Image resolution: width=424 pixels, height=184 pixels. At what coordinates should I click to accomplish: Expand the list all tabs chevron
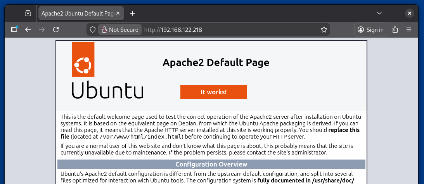[x=379, y=13]
